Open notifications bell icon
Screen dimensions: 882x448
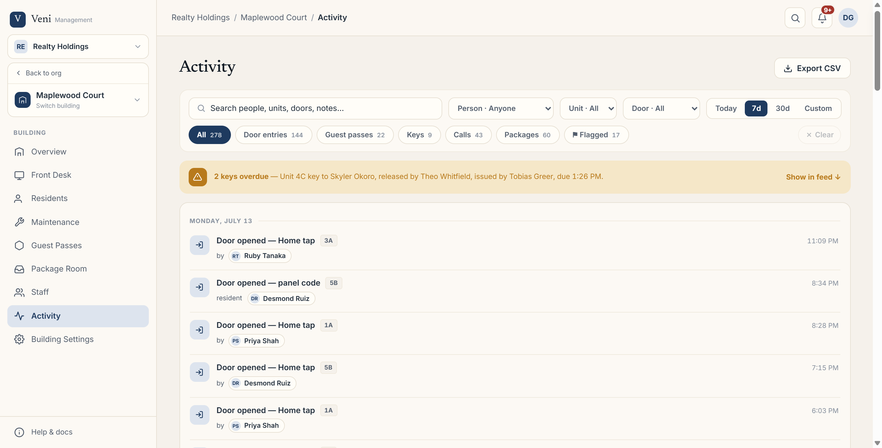click(x=822, y=18)
